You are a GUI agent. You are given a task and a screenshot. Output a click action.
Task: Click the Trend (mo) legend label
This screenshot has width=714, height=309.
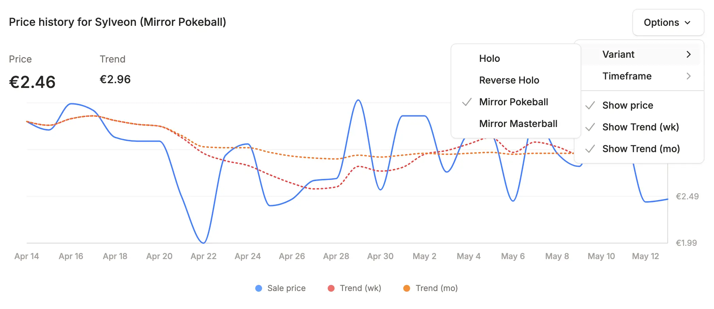point(437,288)
